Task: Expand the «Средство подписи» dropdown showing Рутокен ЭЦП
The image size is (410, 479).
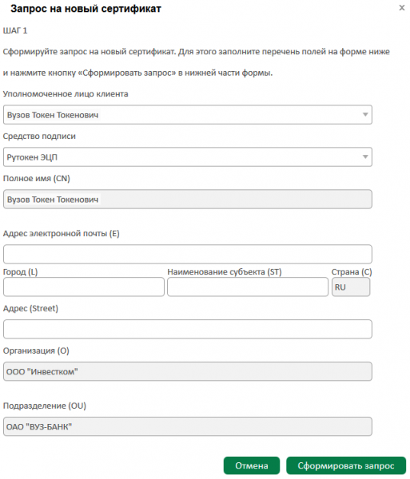Action: pyautogui.click(x=188, y=157)
